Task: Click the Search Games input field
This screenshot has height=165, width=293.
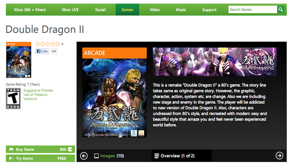Action: tap(253, 10)
